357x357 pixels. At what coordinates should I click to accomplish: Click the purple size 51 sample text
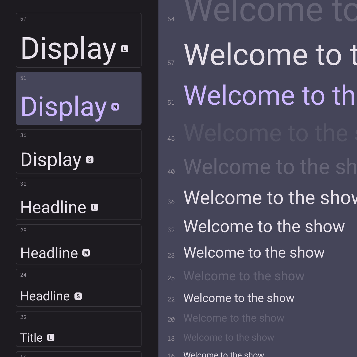[x=269, y=96]
